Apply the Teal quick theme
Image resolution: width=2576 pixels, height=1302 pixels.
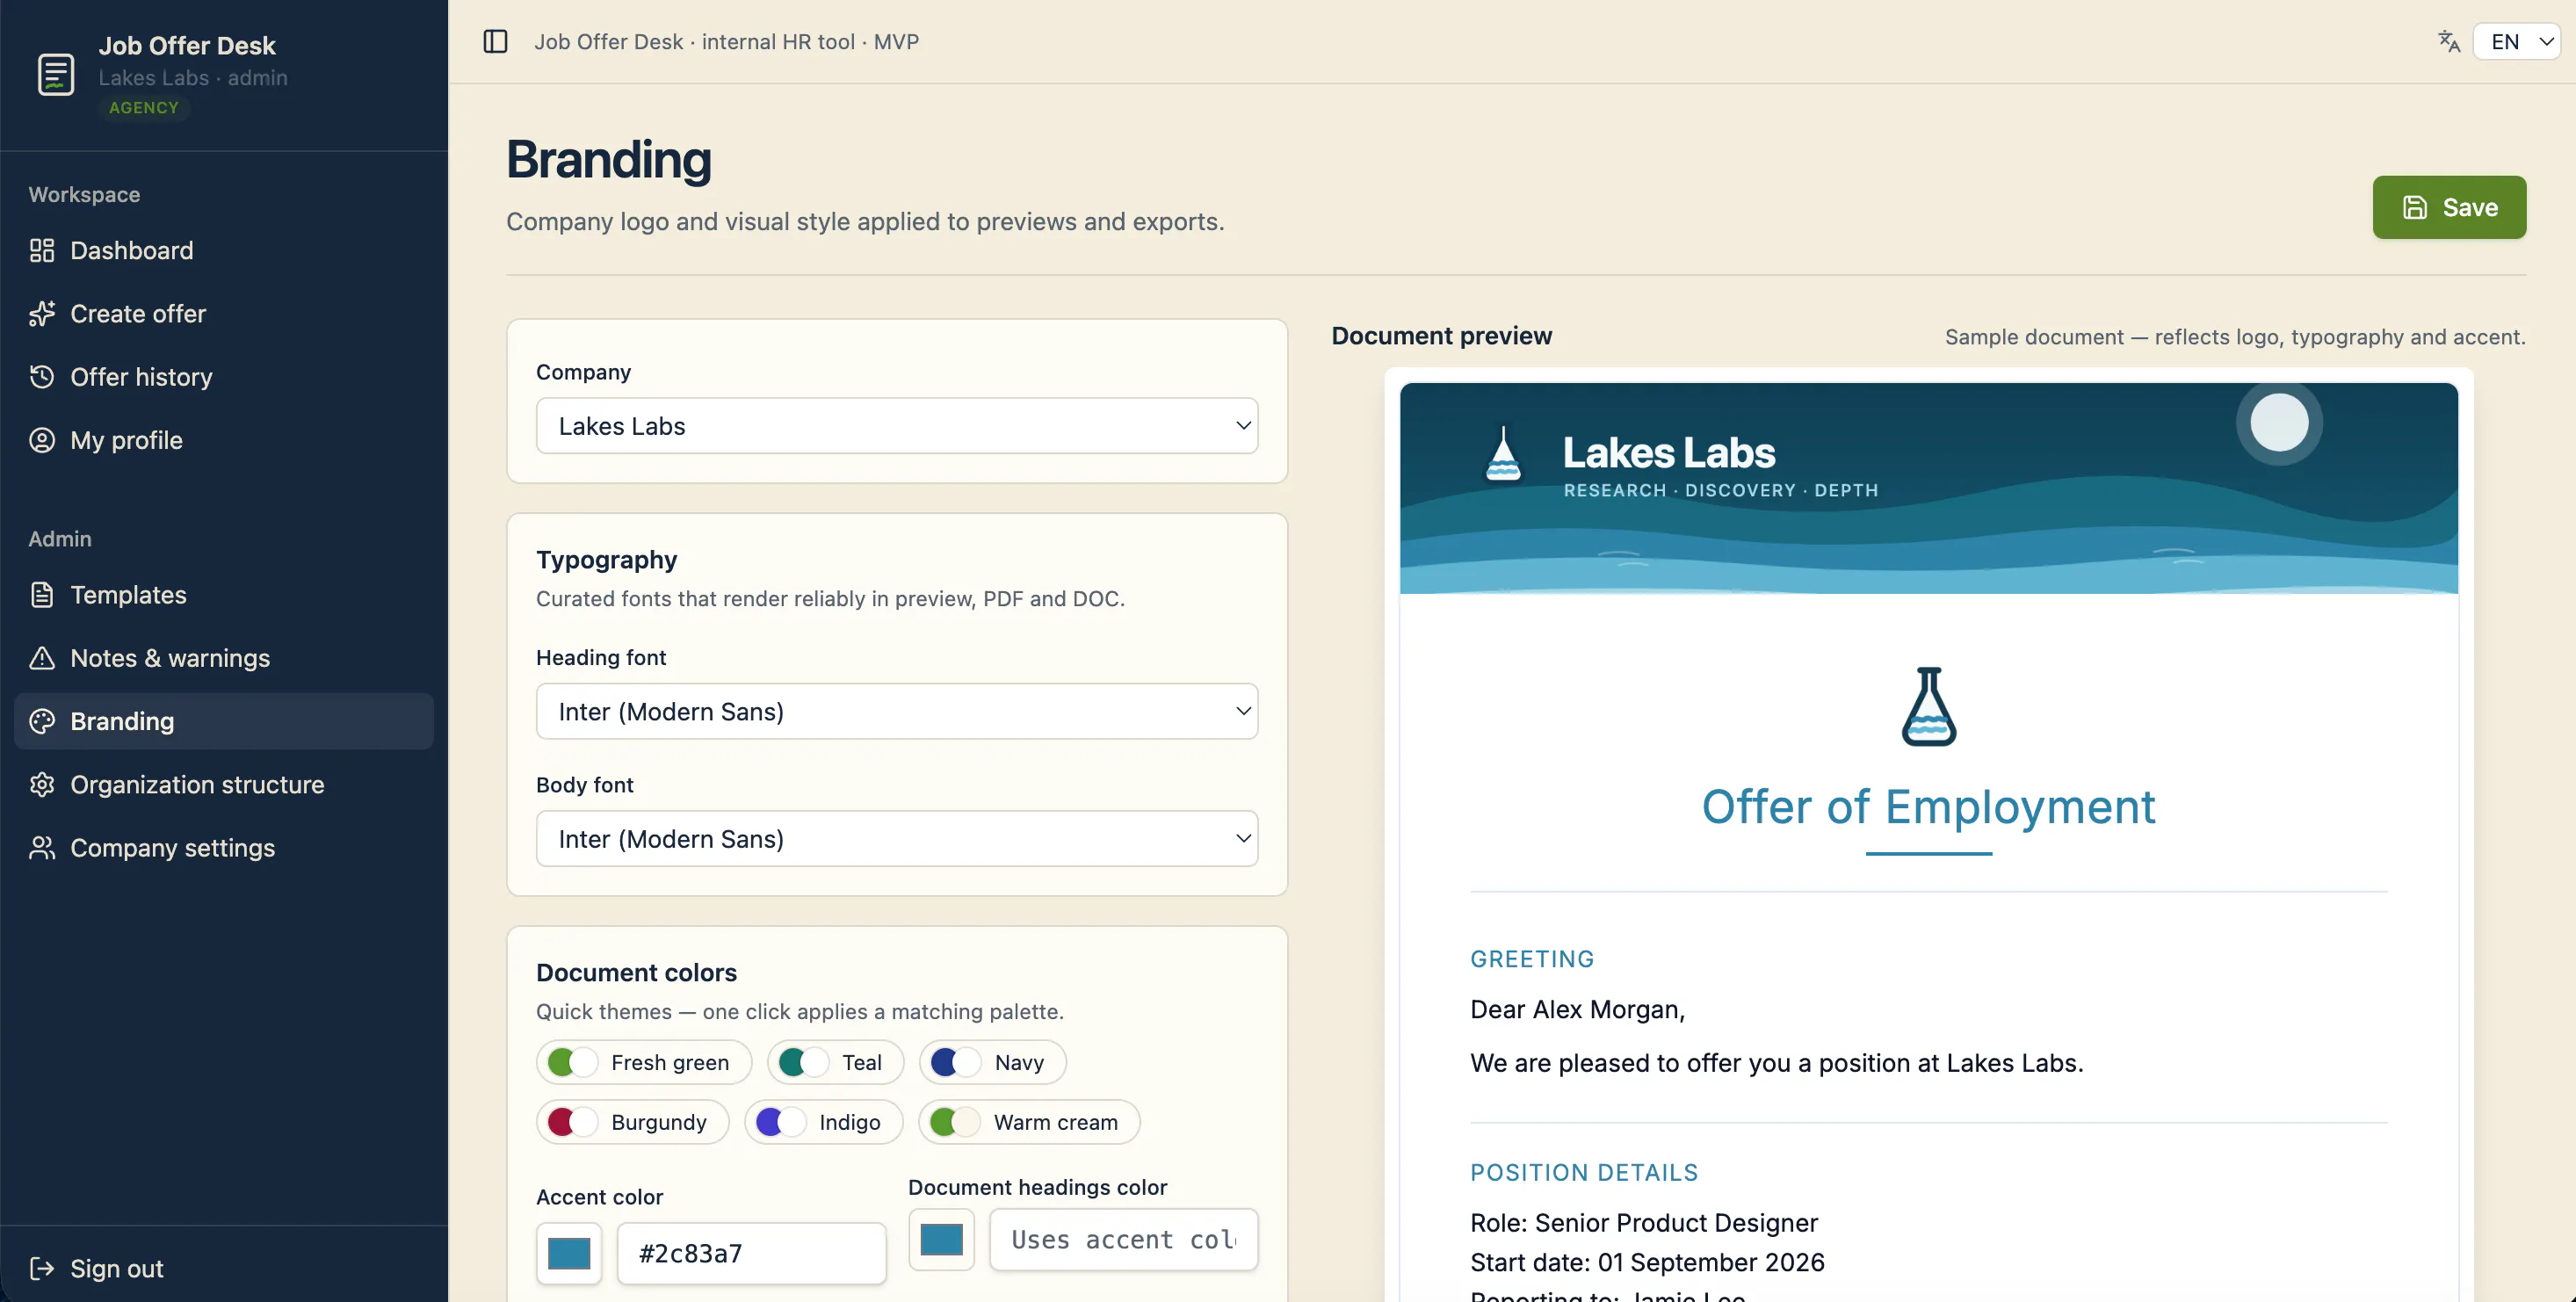(835, 1062)
